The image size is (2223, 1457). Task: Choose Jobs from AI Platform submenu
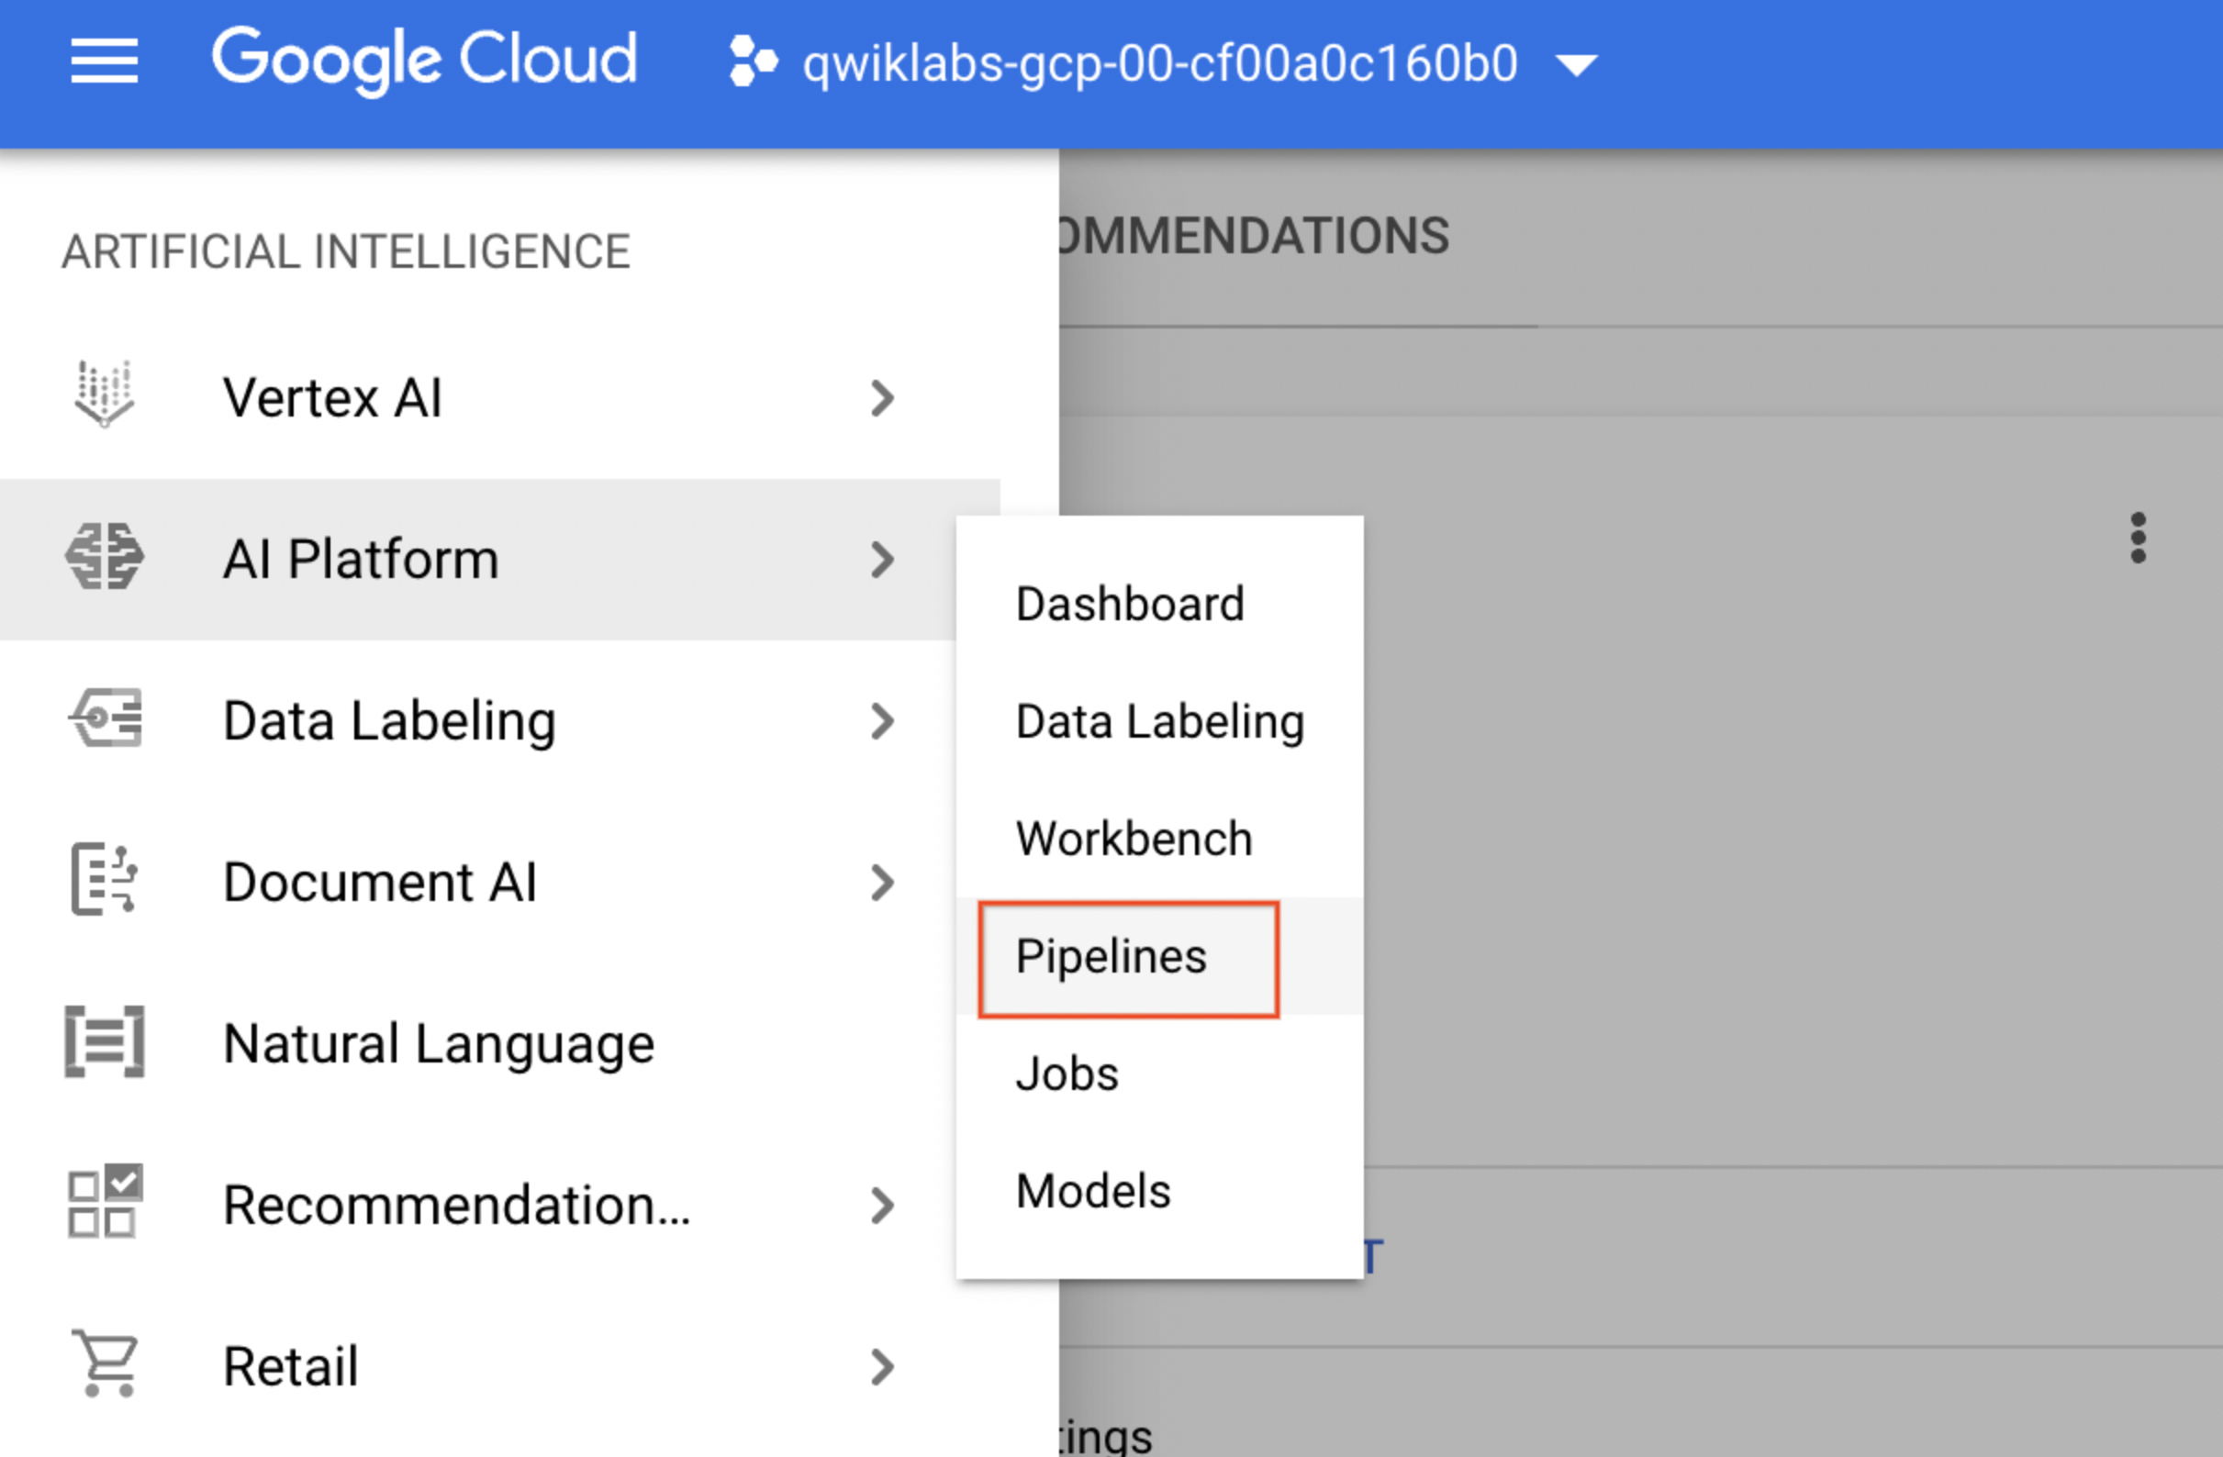pyautogui.click(x=1160, y=1074)
